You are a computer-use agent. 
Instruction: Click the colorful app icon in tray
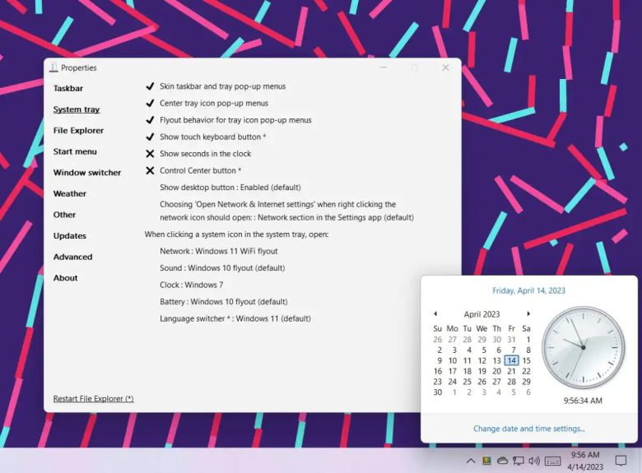coord(486,461)
